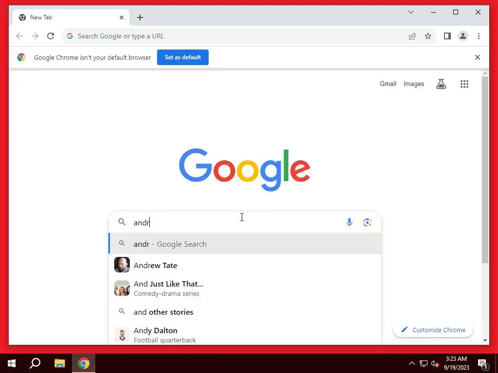Viewport: 498px width, 373px height.
Task: Open the Gmail link
Action: pyautogui.click(x=388, y=84)
